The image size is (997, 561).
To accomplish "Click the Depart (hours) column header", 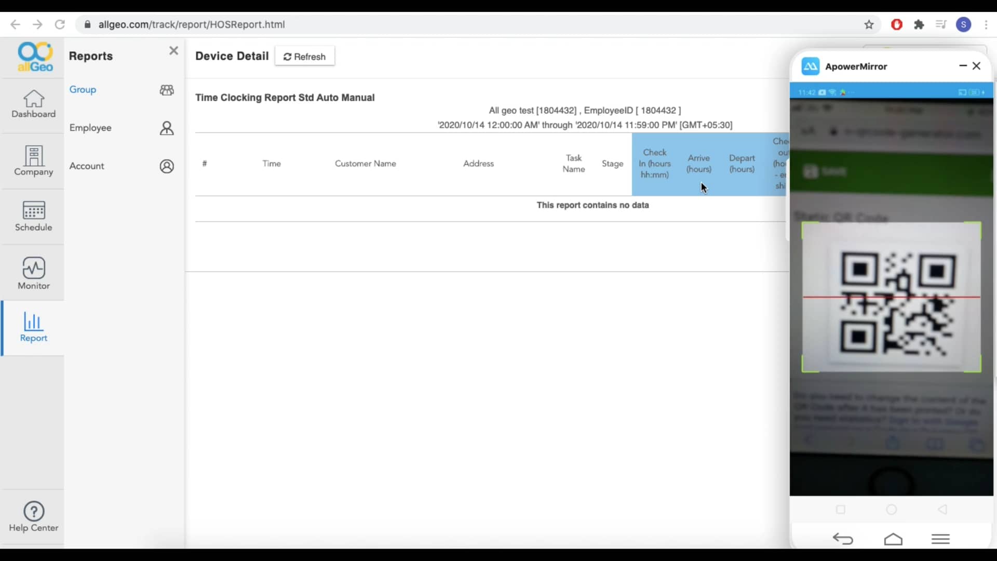I will tap(742, 163).
